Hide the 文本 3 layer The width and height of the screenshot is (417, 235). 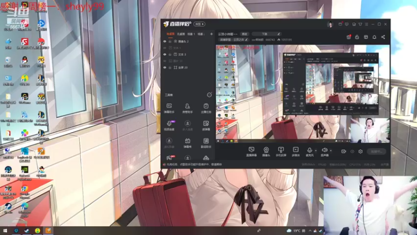(x=165, y=54)
